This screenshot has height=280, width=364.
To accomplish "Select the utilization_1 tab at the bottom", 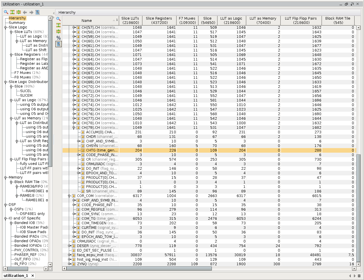I will pos(16,275).
